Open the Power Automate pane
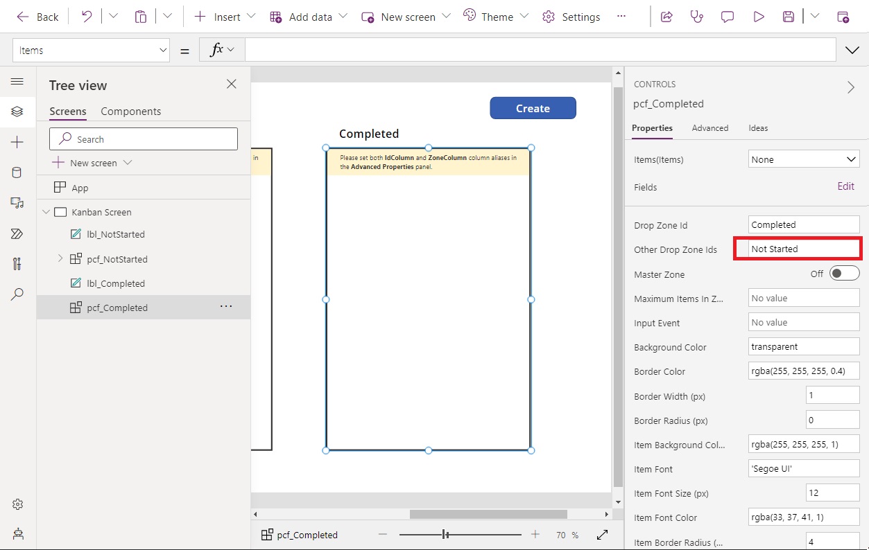 click(x=17, y=233)
